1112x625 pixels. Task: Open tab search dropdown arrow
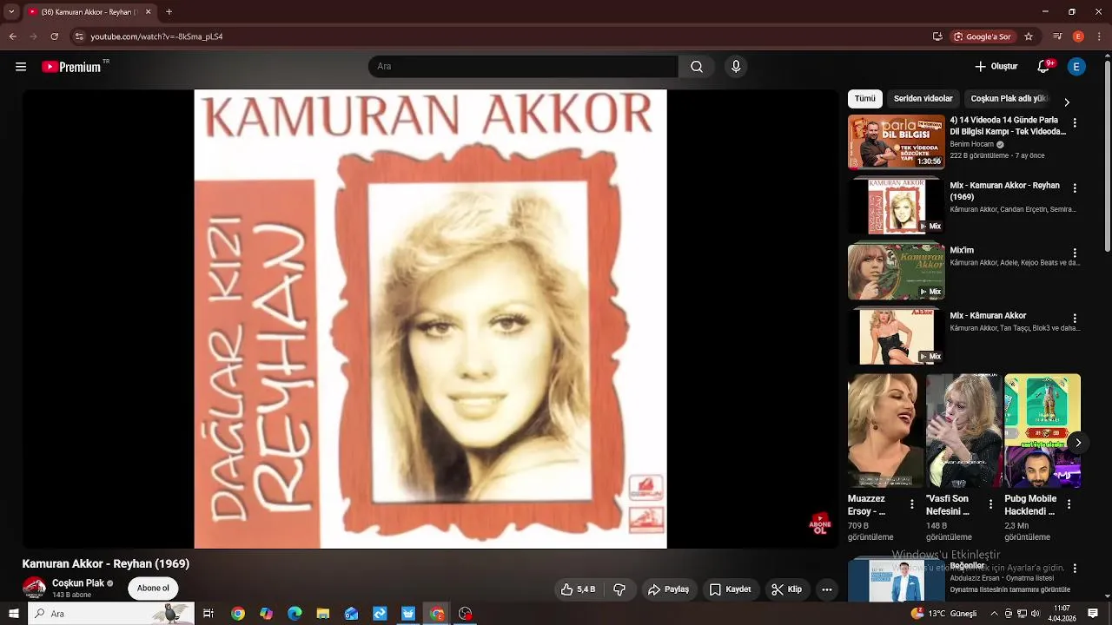[x=11, y=12]
